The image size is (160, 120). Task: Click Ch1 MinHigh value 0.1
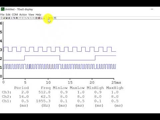(98, 101)
